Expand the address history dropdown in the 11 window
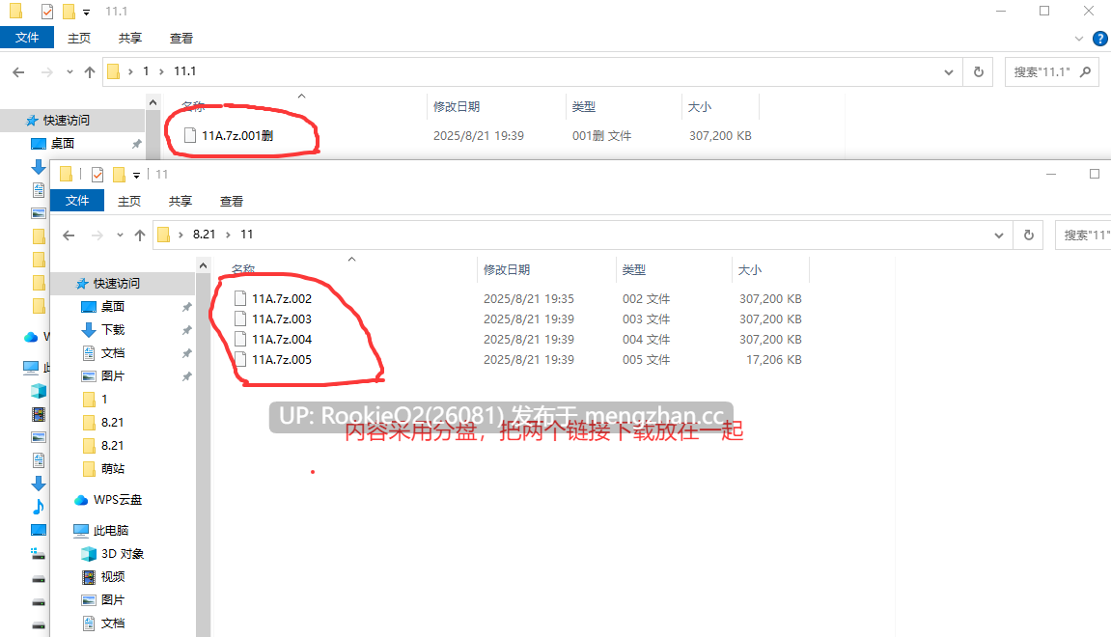Screen dimensions: 1111x637 tap(998, 235)
